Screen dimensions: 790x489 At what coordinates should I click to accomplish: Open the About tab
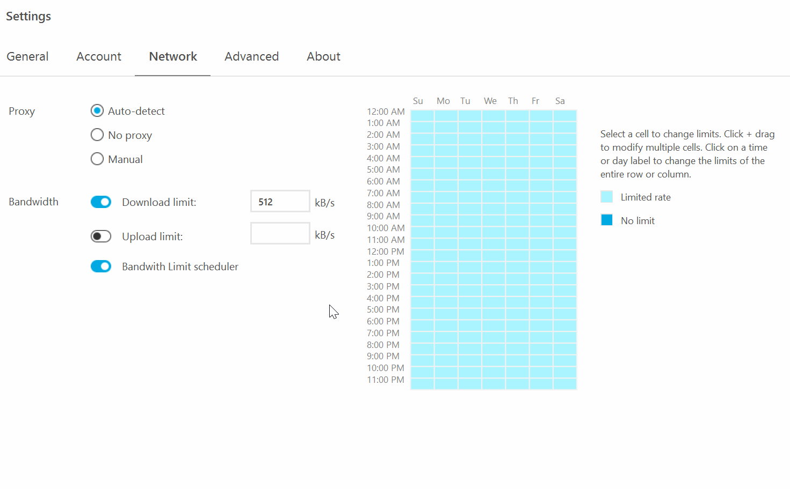click(x=323, y=56)
